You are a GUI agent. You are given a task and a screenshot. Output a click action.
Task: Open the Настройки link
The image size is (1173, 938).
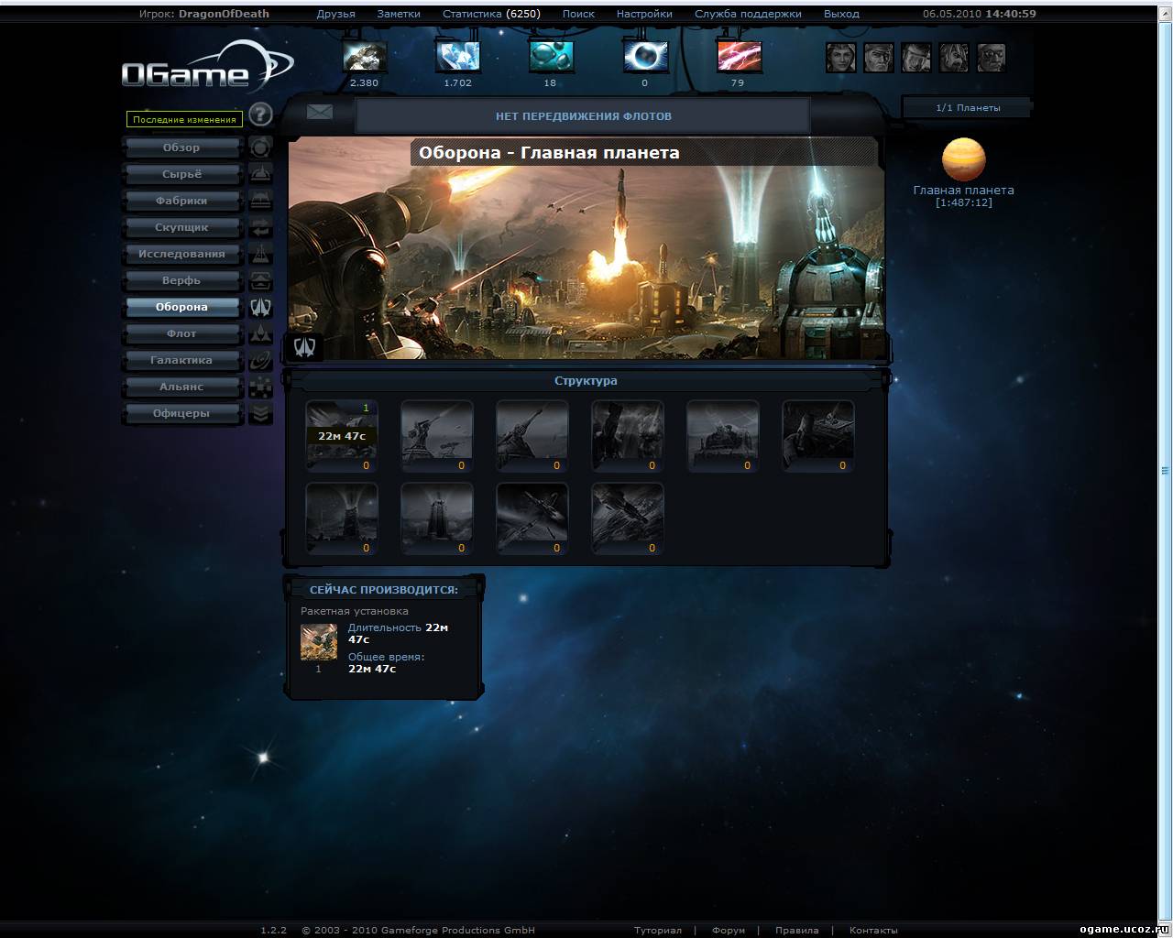pyautogui.click(x=644, y=14)
